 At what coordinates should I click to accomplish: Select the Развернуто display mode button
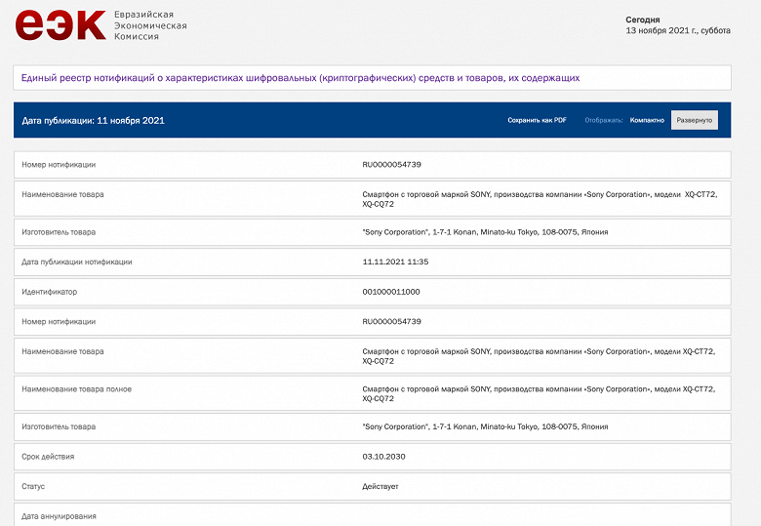click(x=695, y=120)
